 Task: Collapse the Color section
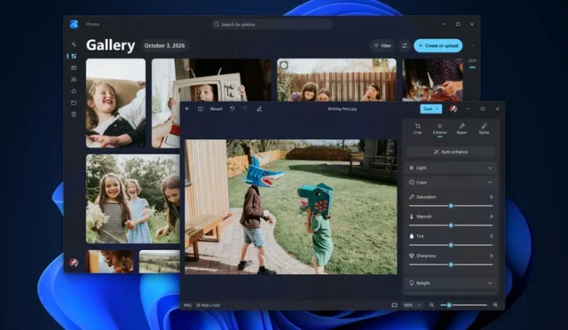490,183
